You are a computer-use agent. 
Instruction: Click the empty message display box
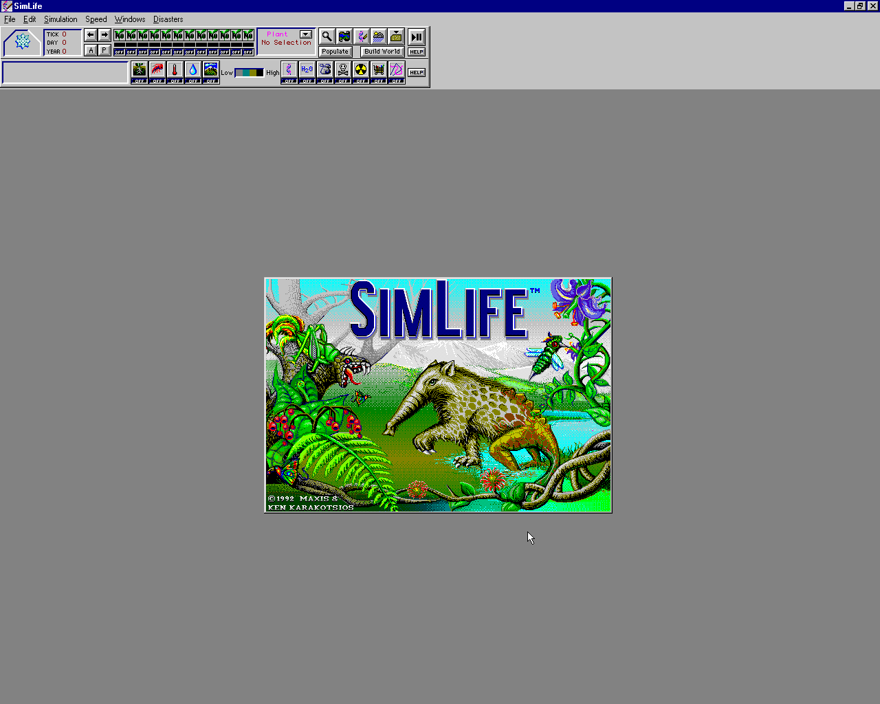tap(65, 73)
